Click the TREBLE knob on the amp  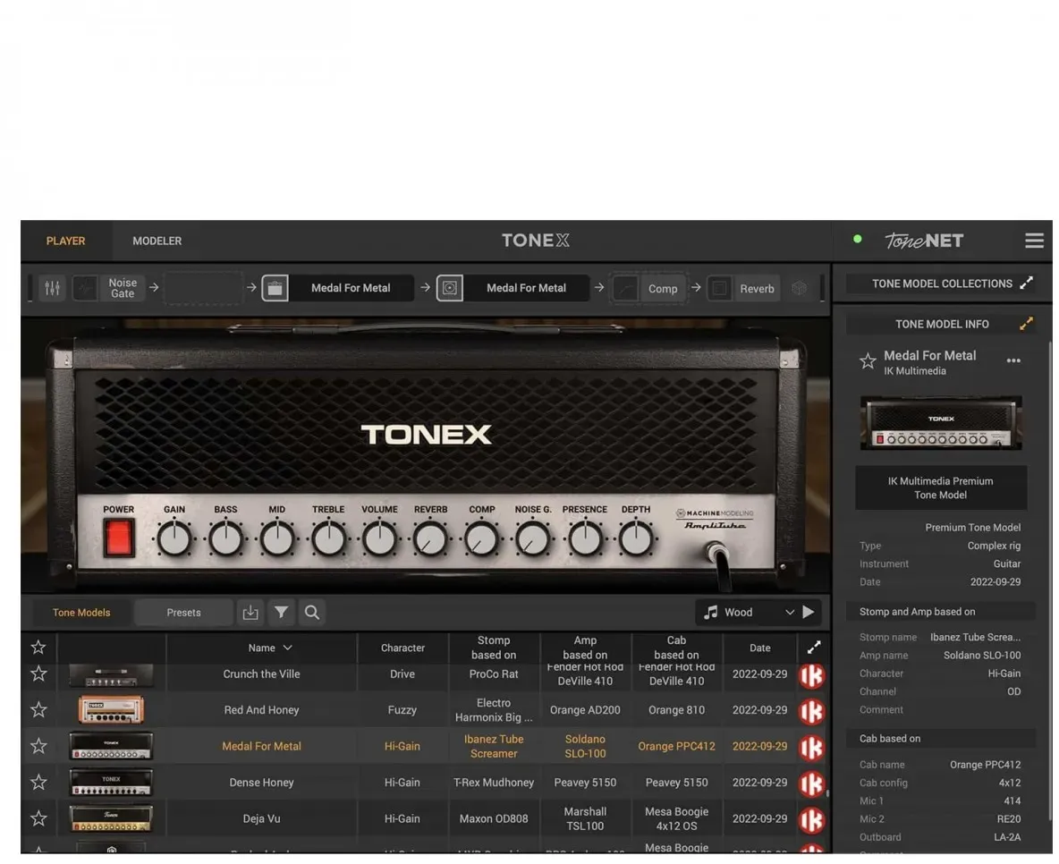click(328, 539)
